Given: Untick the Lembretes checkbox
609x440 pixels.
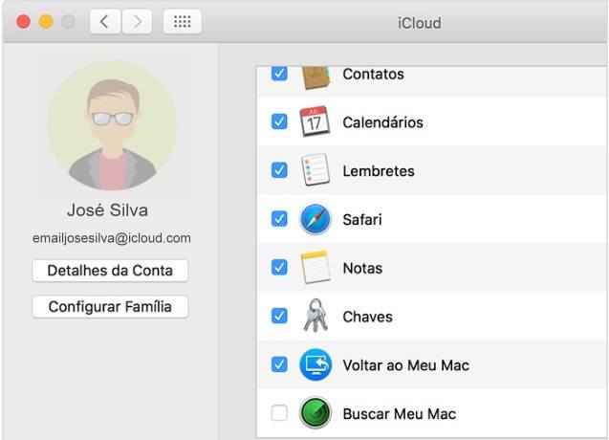Looking at the screenshot, I should [x=279, y=170].
